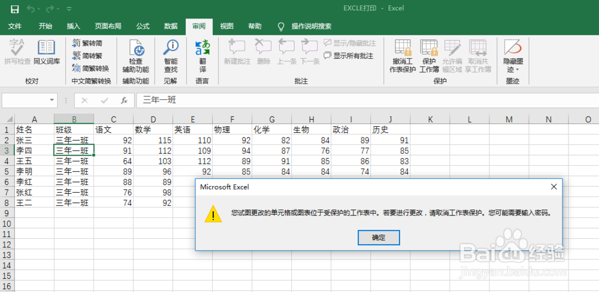599x292 pixels.
Task: Run 检查辅助功能 accessibility checker
Action: (x=135, y=56)
